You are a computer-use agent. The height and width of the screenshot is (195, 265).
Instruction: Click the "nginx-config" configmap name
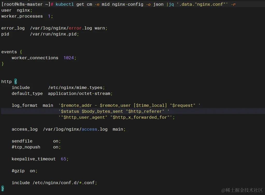point(128,4)
